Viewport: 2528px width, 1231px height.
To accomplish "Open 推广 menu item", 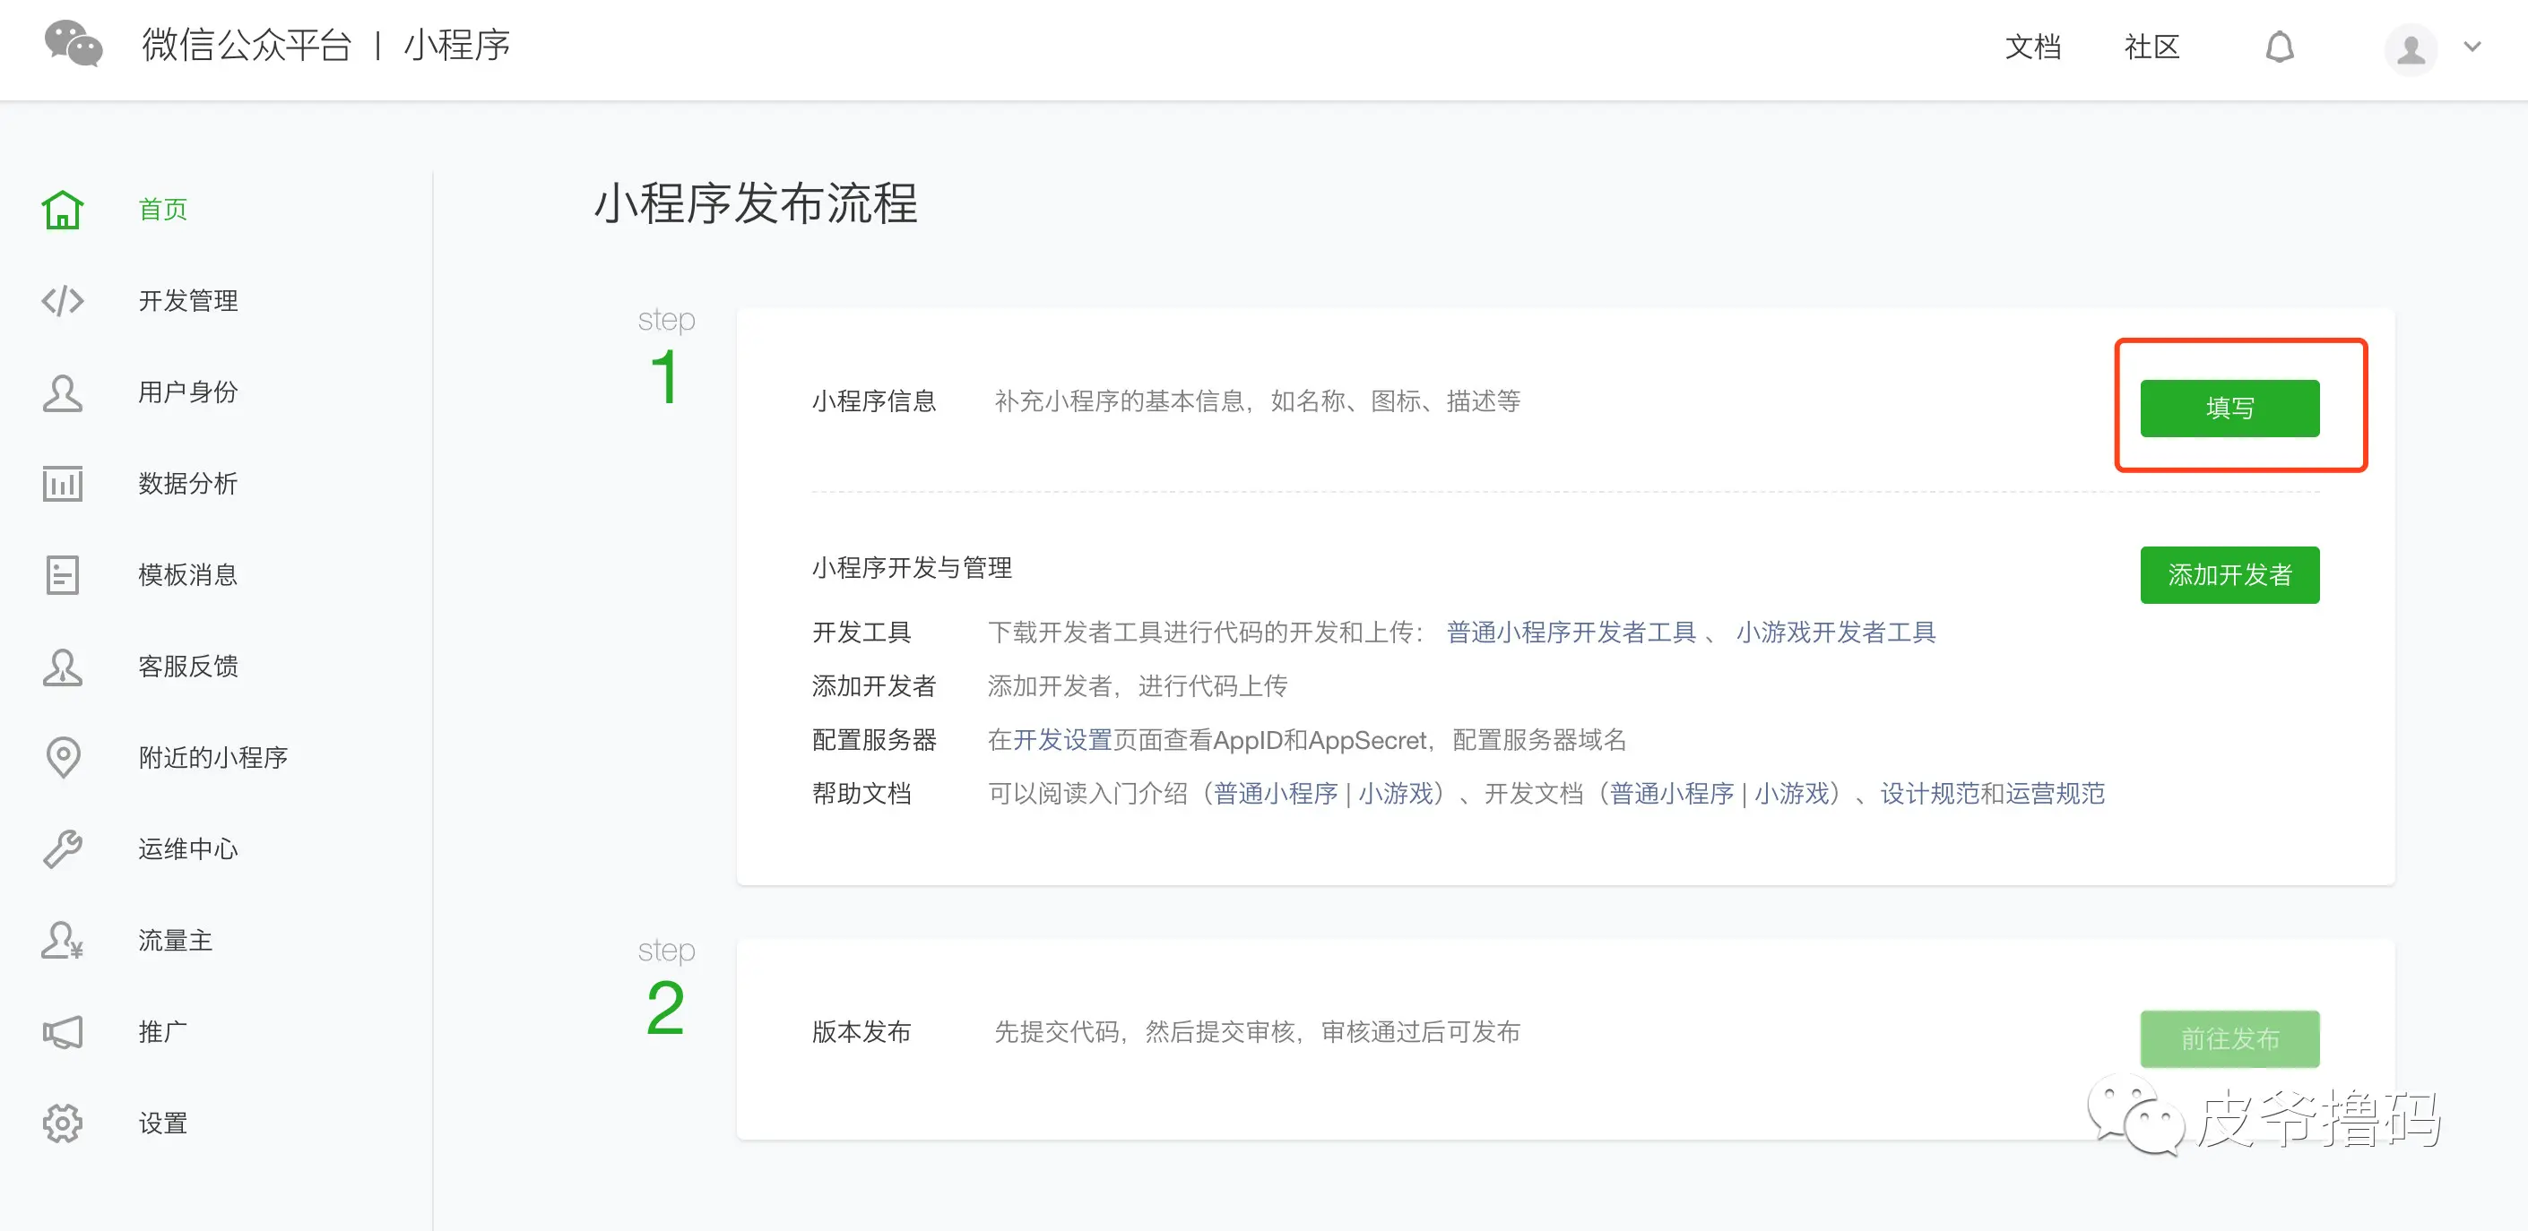I will click(163, 1032).
